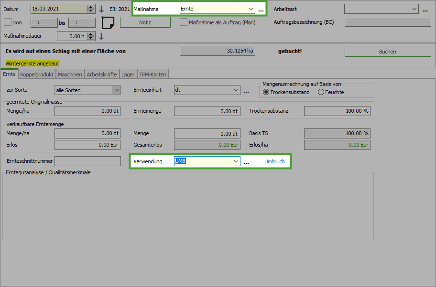Viewport: 436px width, 287px height.
Task: Expand the Maßnahme dropdown showing Ernte
Action: pyautogui.click(x=251, y=9)
